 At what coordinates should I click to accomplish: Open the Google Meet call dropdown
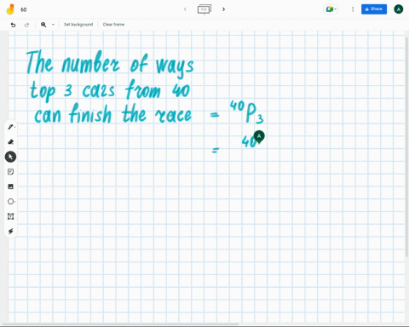[331, 9]
